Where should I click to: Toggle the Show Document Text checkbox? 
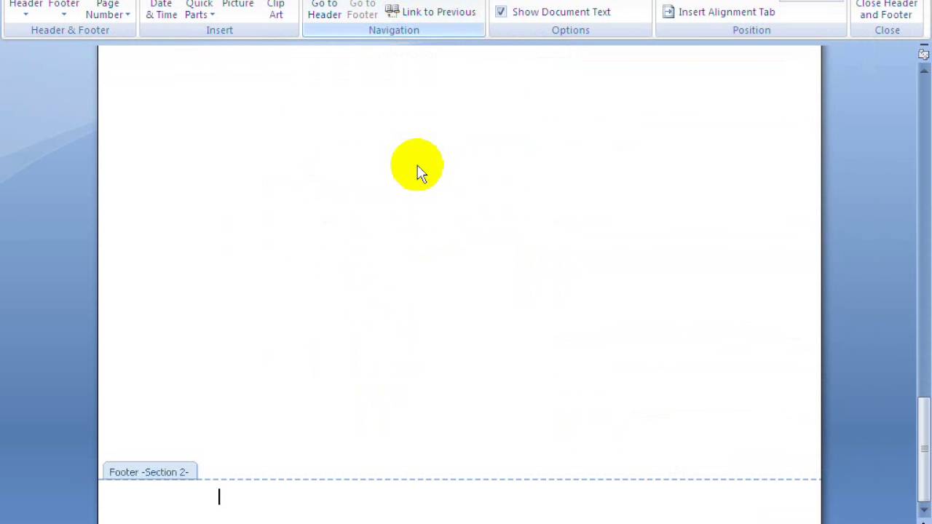coord(501,12)
